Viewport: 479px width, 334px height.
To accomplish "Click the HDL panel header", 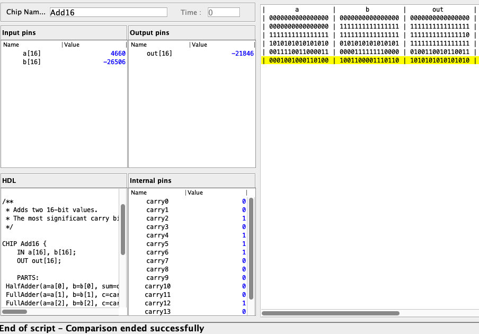I will pos(64,181).
